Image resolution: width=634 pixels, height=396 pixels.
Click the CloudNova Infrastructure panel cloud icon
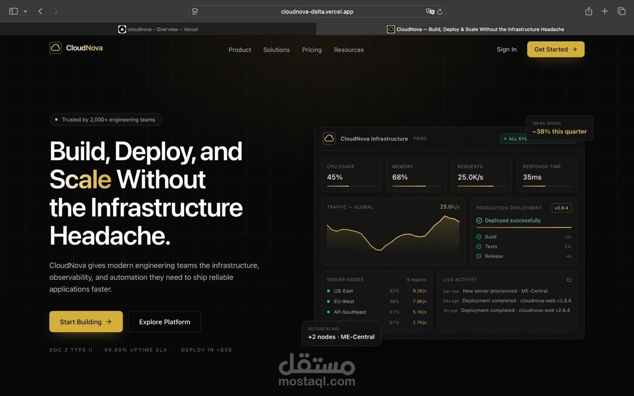[x=329, y=139]
